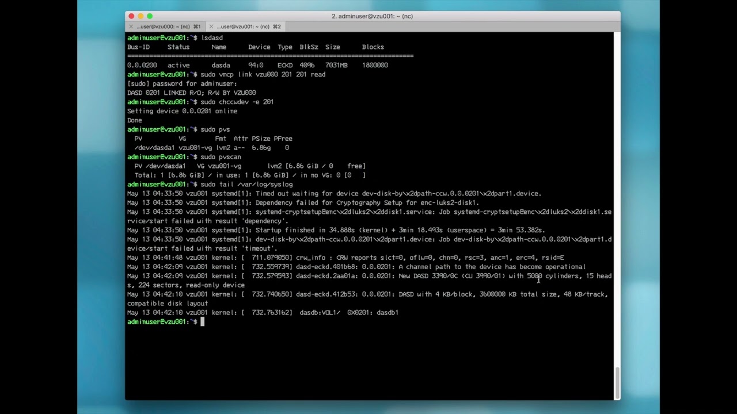The image size is (737, 414).
Task: Click the 'PSize' column header
Action: [x=261, y=139]
